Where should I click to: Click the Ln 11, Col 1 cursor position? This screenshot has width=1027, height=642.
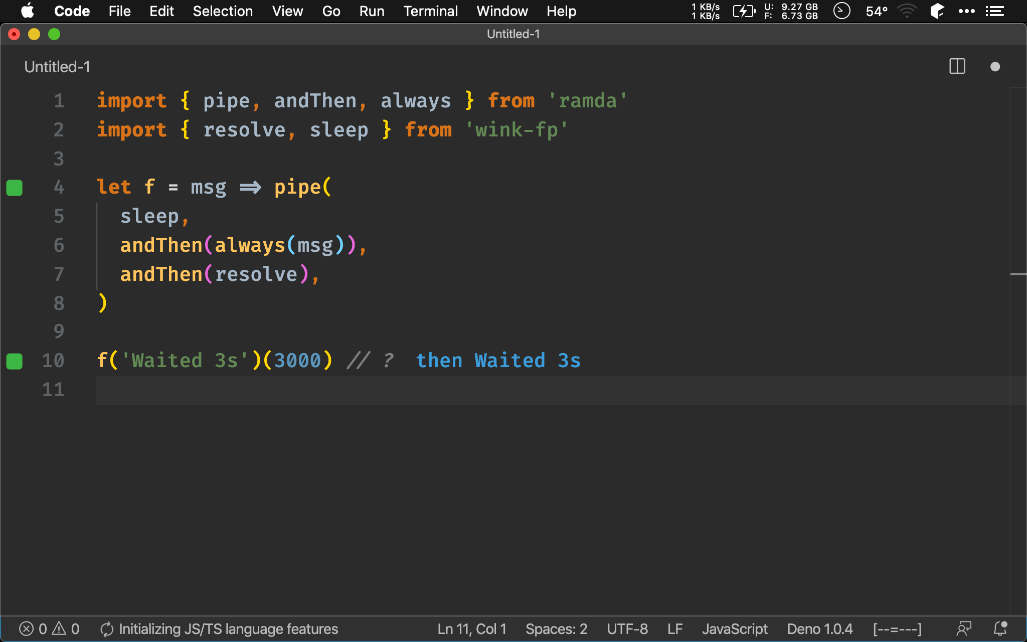pyautogui.click(x=472, y=629)
